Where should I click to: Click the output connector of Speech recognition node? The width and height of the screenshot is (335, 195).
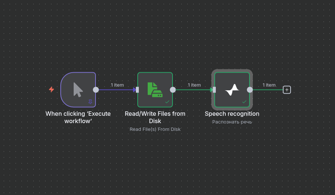(250, 90)
